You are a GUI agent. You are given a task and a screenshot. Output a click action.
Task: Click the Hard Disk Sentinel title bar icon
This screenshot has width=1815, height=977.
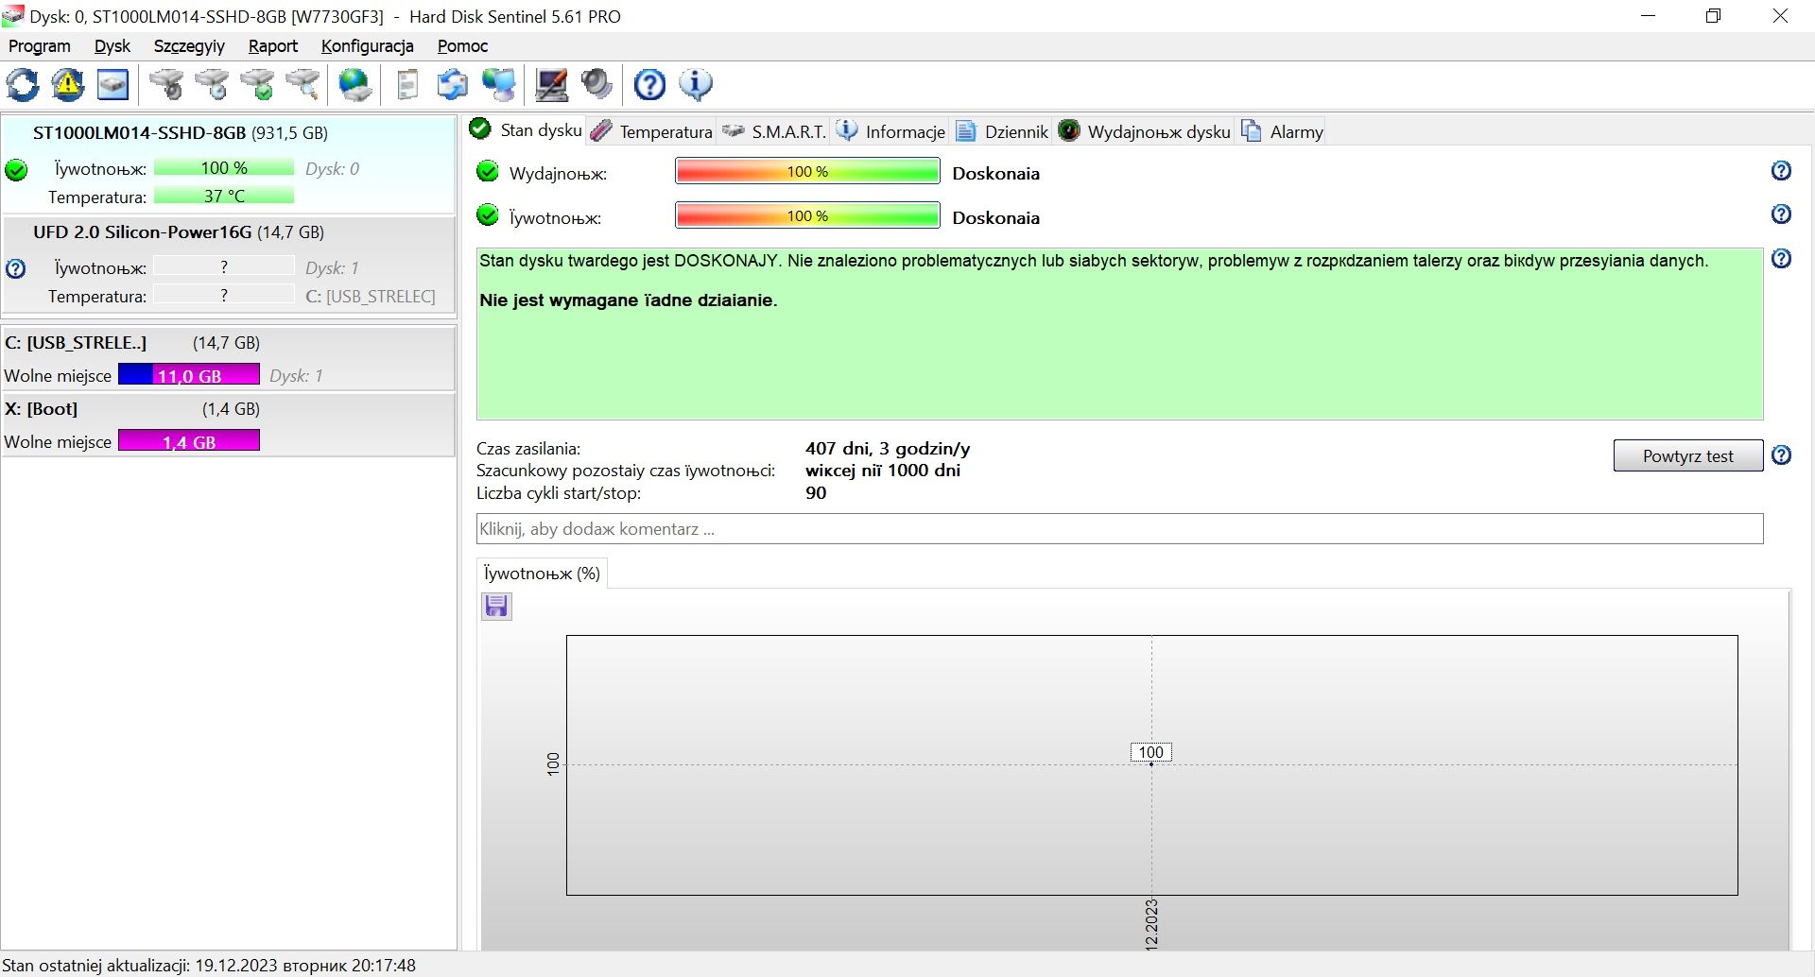point(13,16)
